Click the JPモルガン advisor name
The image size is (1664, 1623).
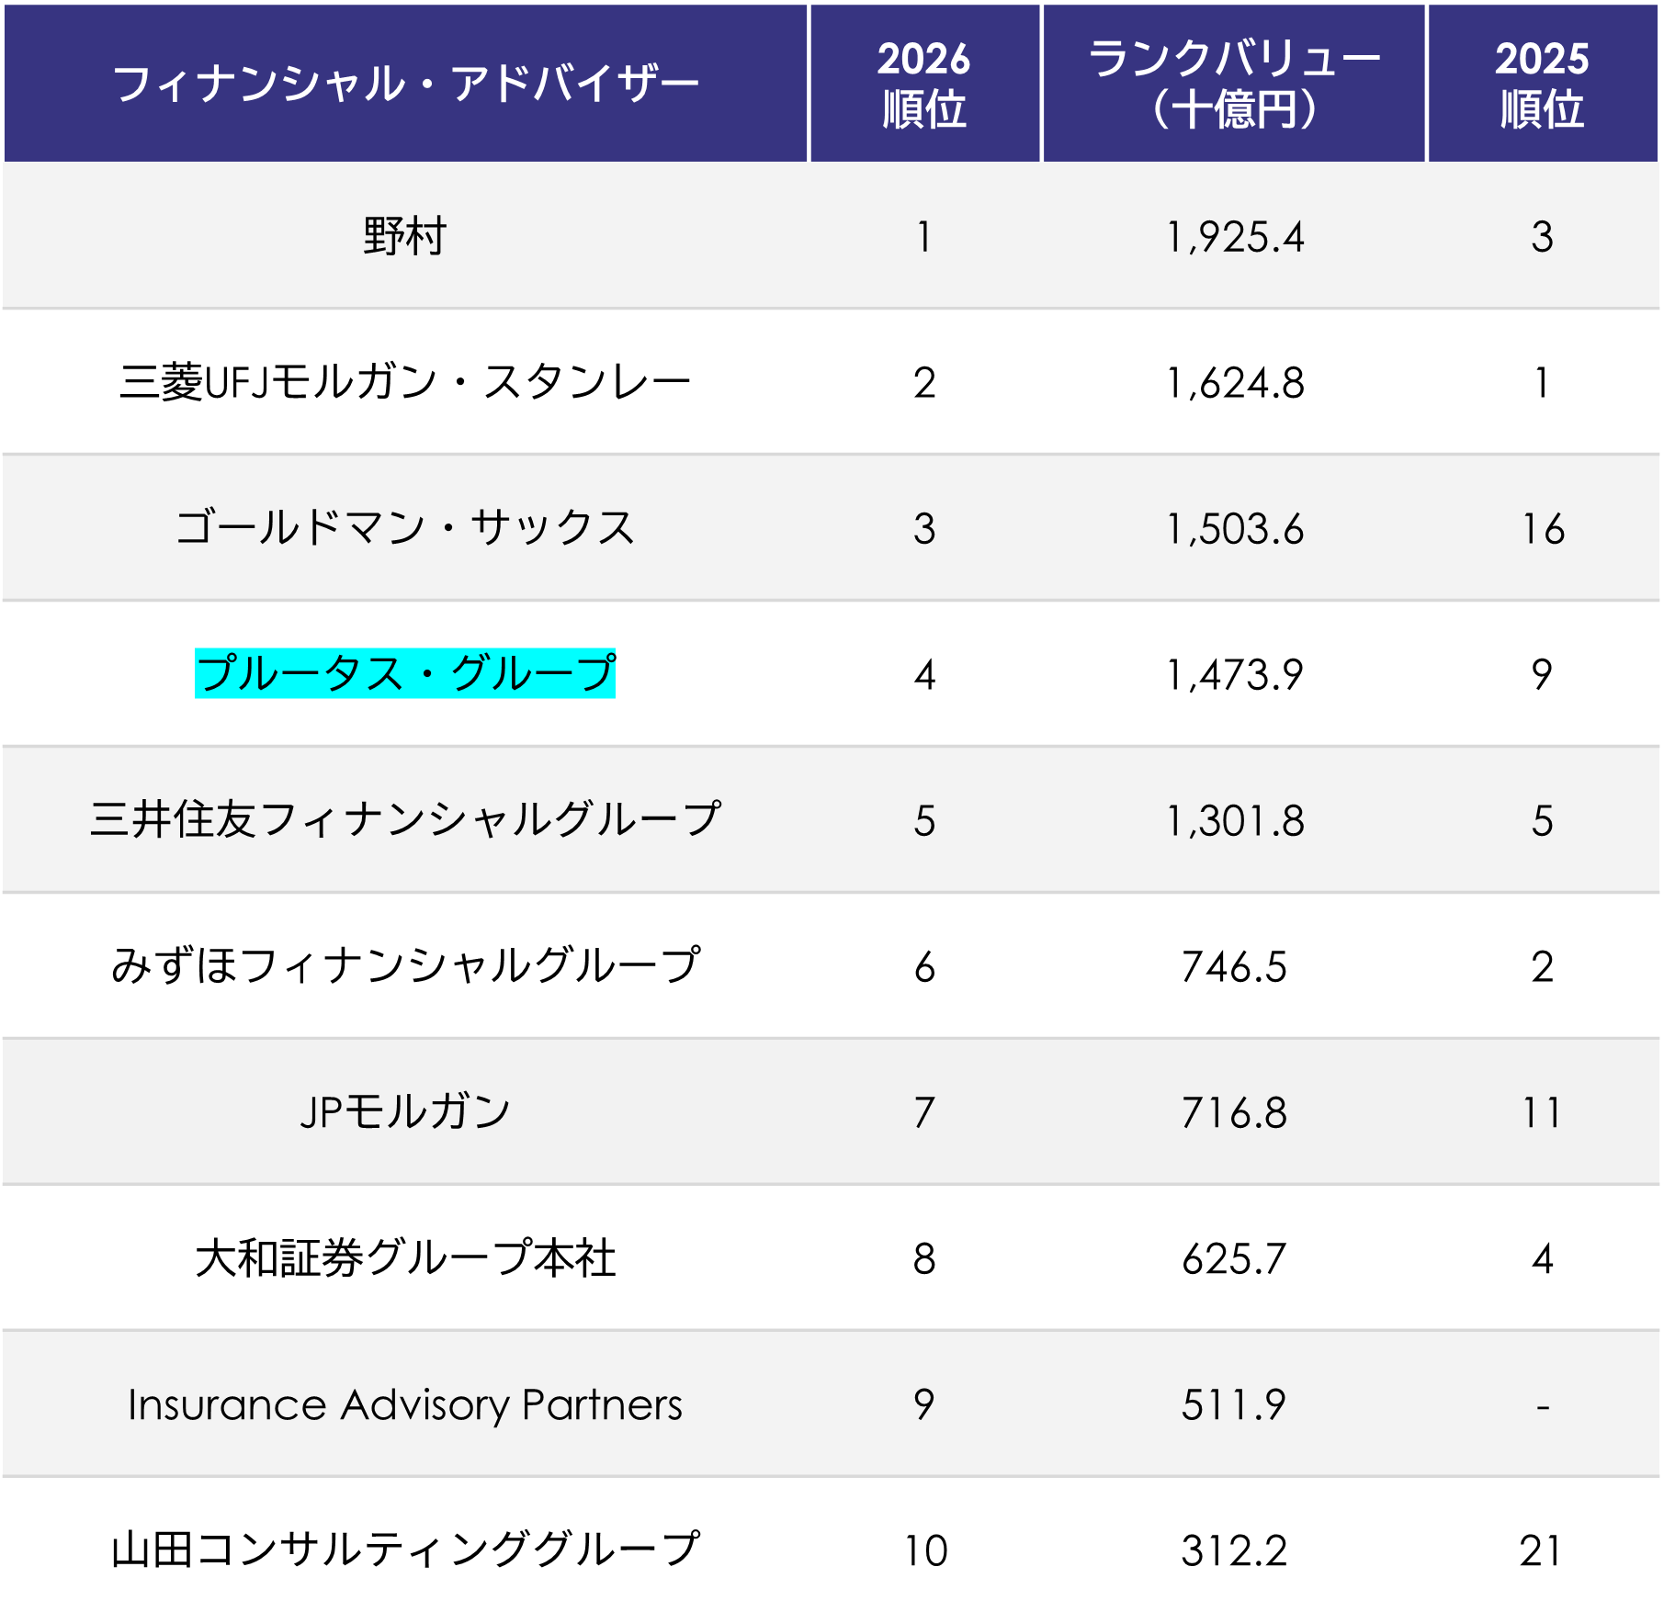click(x=405, y=1111)
